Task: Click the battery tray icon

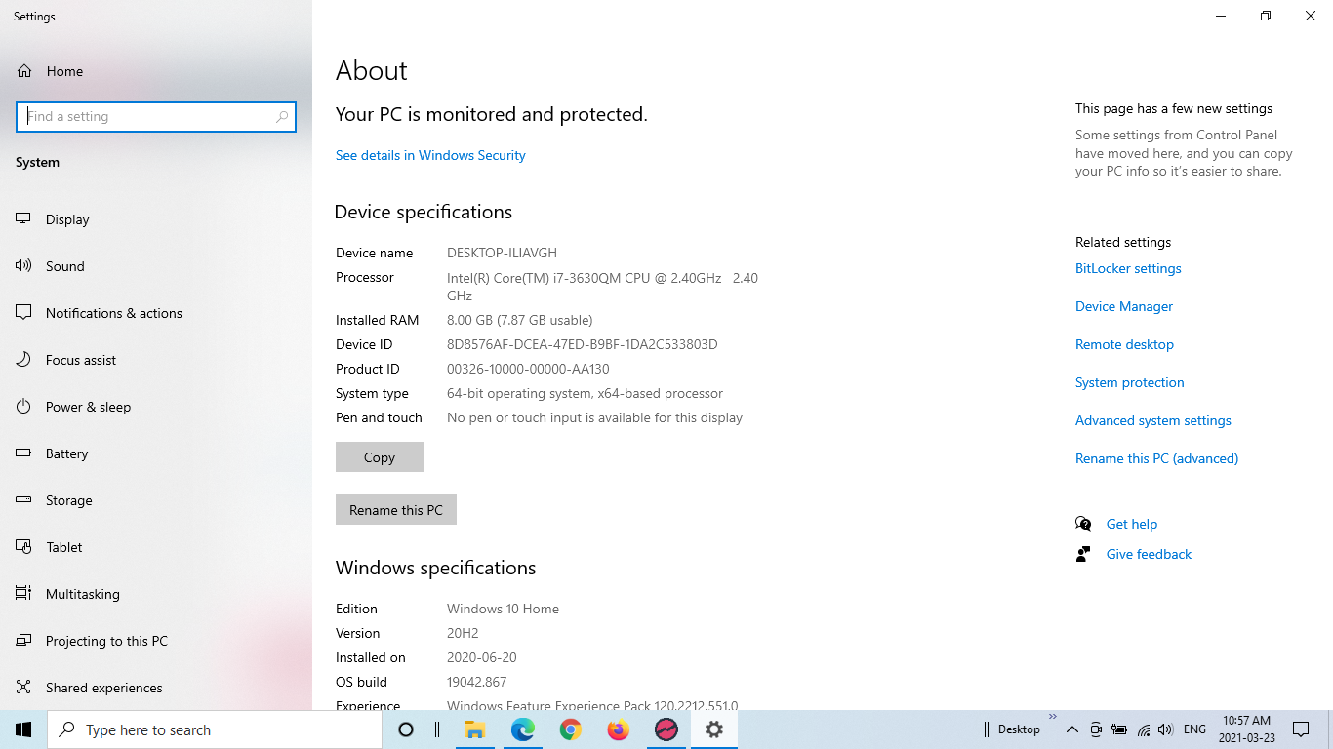Action: point(1119,729)
